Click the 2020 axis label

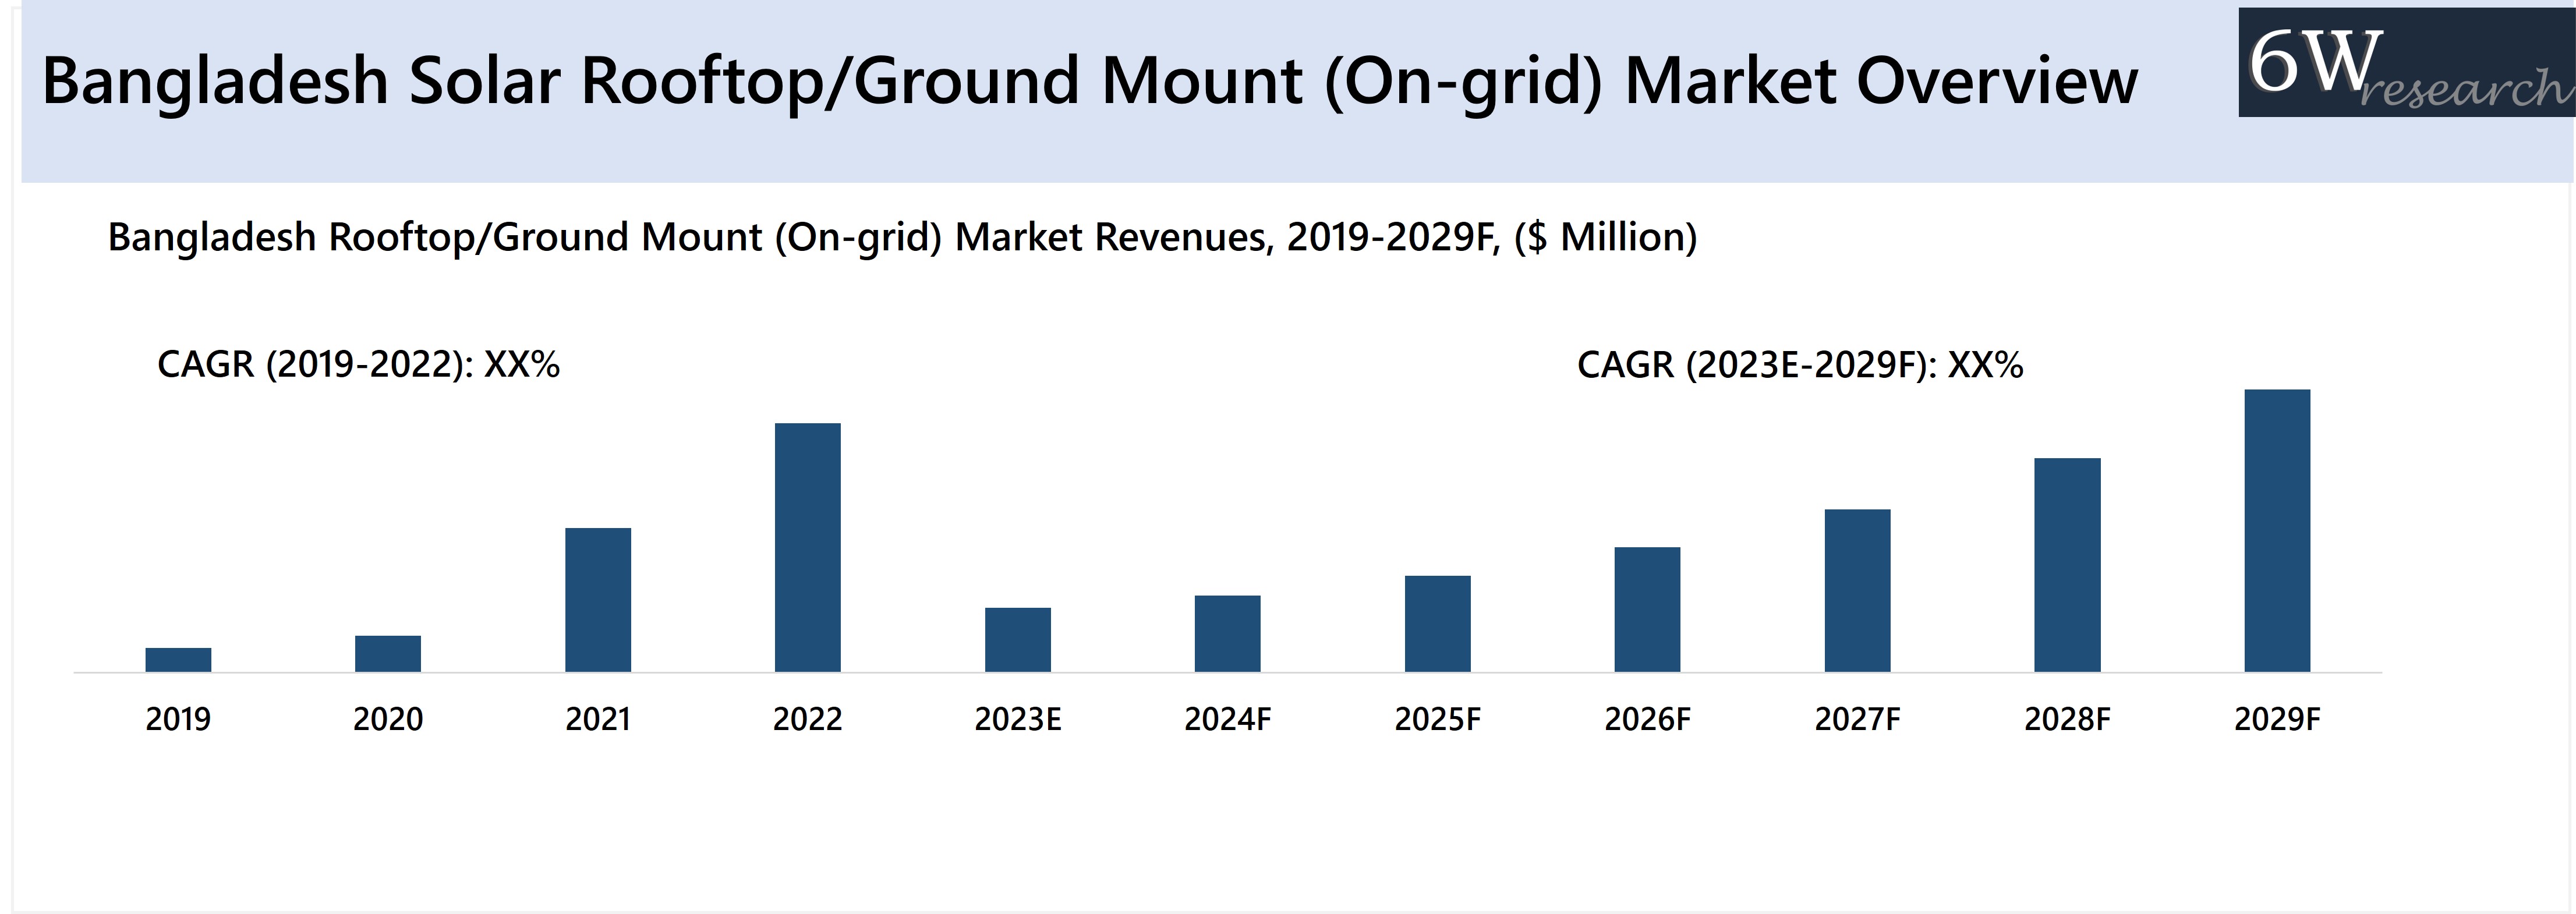[388, 719]
